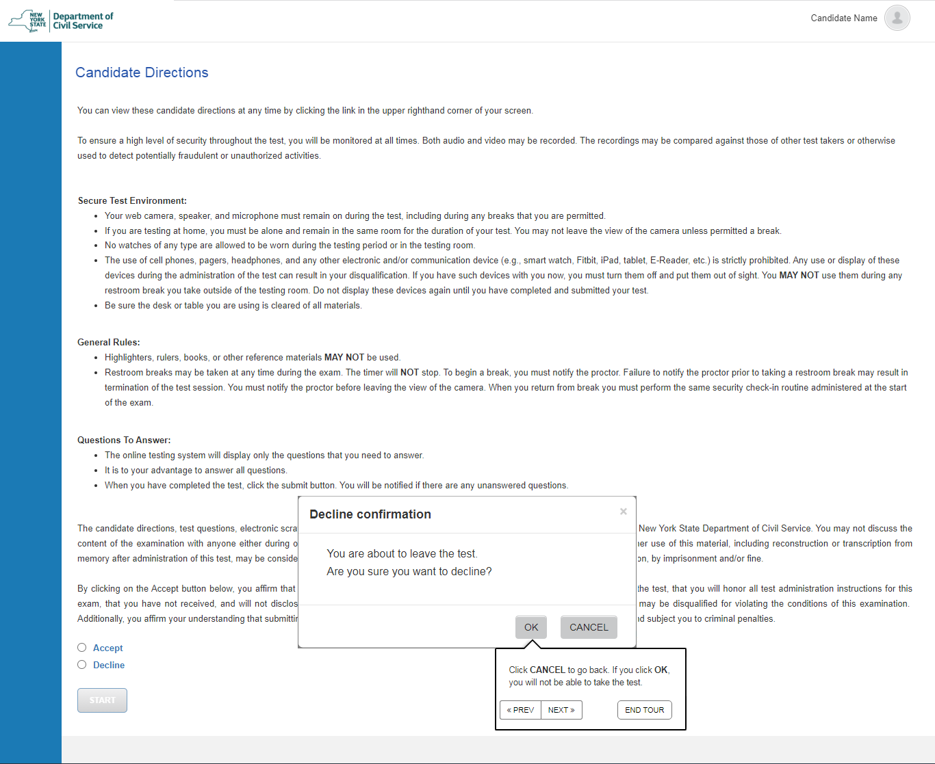
Task: Select the Accept radio button
Action: coord(82,648)
